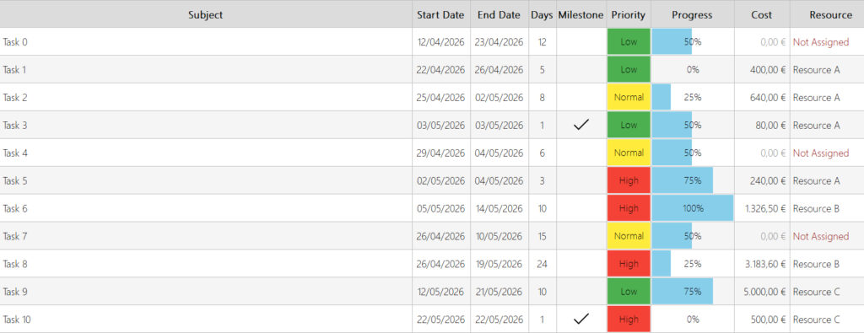Image resolution: width=864 pixels, height=333 pixels.
Task: Click the Normal priority cell of Task 4
Action: (629, 153)
